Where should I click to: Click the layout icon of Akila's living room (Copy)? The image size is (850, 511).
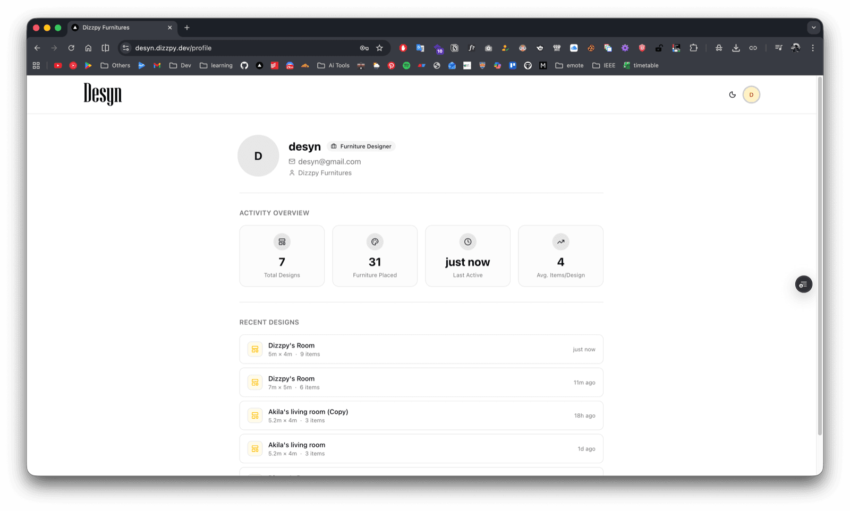point(255,415)
